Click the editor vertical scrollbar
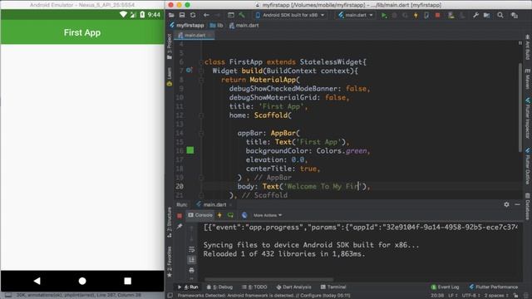The image size is (532, 299). (x=520, y=107)
